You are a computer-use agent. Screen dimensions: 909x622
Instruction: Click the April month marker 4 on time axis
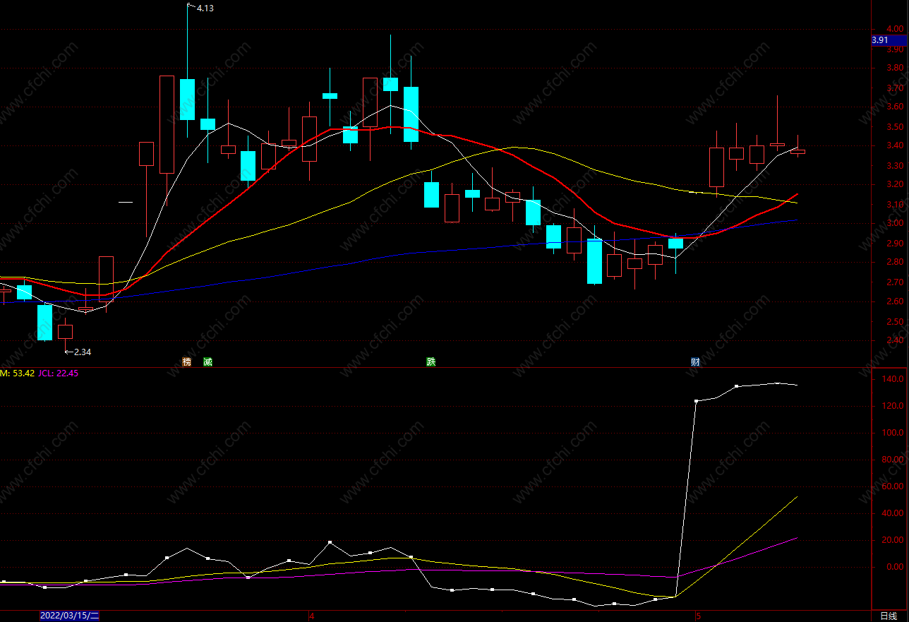pyautogui.click(x=311, y=616)
